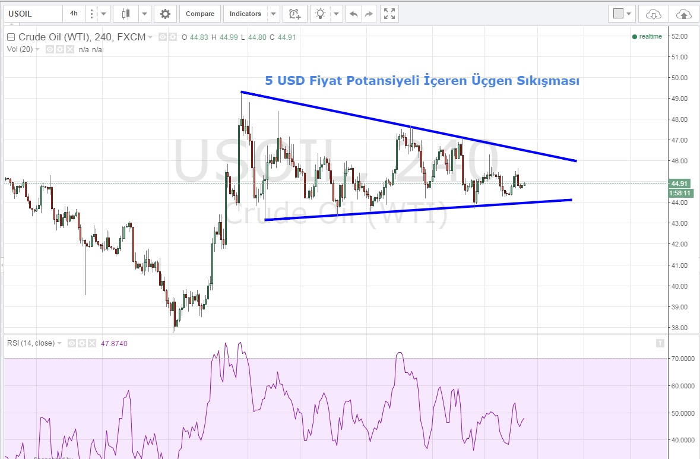Toggle visibility eye for Vol (20) indicator
This screenshot has height=459, width=700.
point(50,49)
